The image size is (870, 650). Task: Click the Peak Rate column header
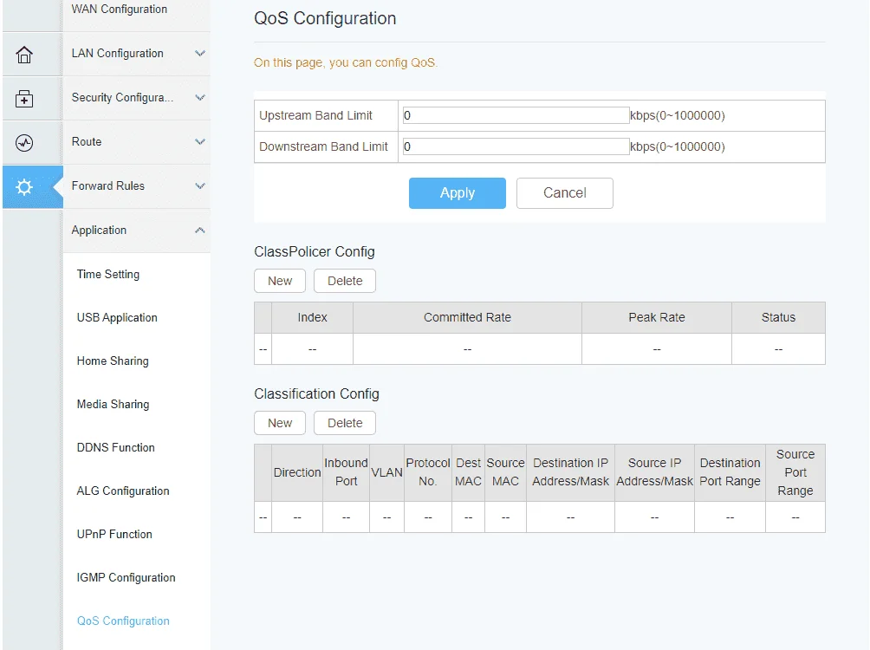click(x=656, y=317)
